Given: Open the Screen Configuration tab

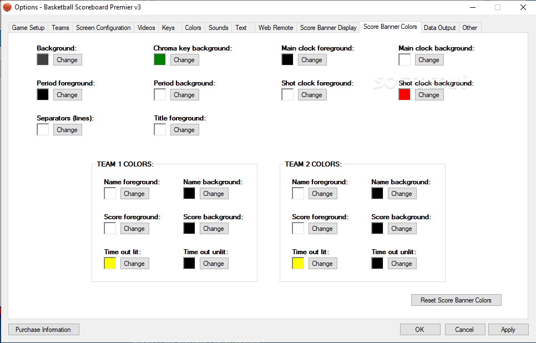Looking at the screenshot, I should click(x=103, y=28).
